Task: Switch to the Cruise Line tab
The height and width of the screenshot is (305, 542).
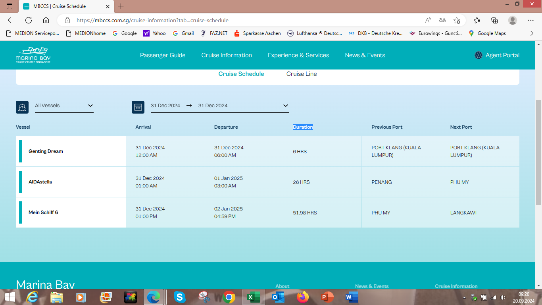Action: (302, 74)
